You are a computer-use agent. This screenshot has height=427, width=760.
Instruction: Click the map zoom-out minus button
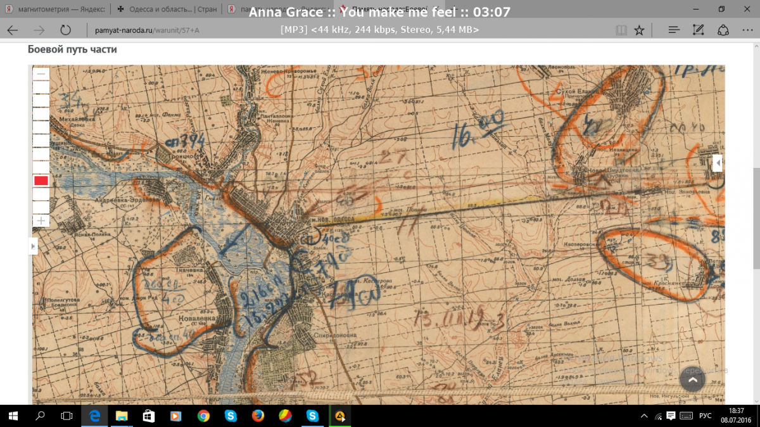point(41,73)
